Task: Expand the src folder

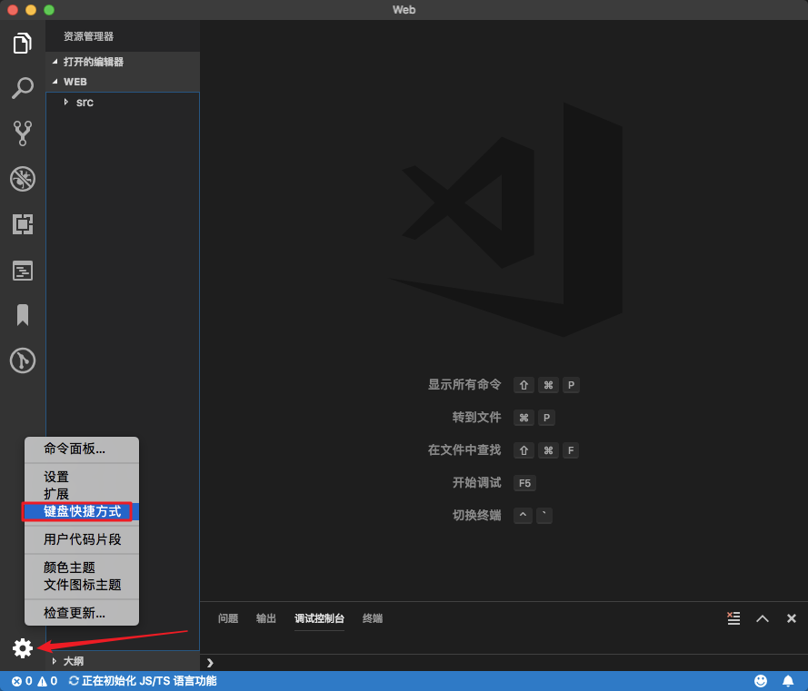Action: (x=84, y=103)
